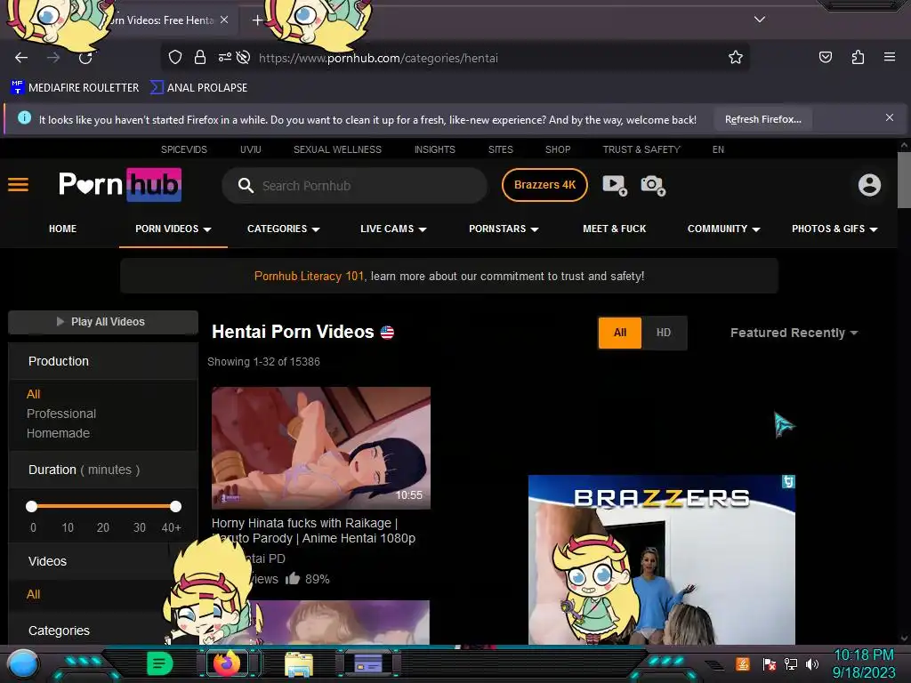This screenshot has height=683, width=911.
Task: Open the Start orb on the taskbar
Action: 23,663
